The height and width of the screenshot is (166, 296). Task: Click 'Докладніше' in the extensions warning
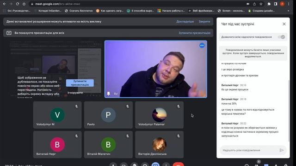pos(185,22)
